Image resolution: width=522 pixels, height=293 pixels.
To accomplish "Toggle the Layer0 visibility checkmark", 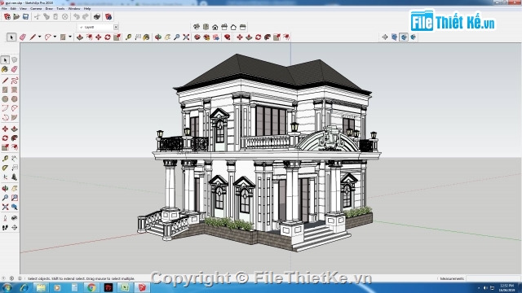I will 82,27.
